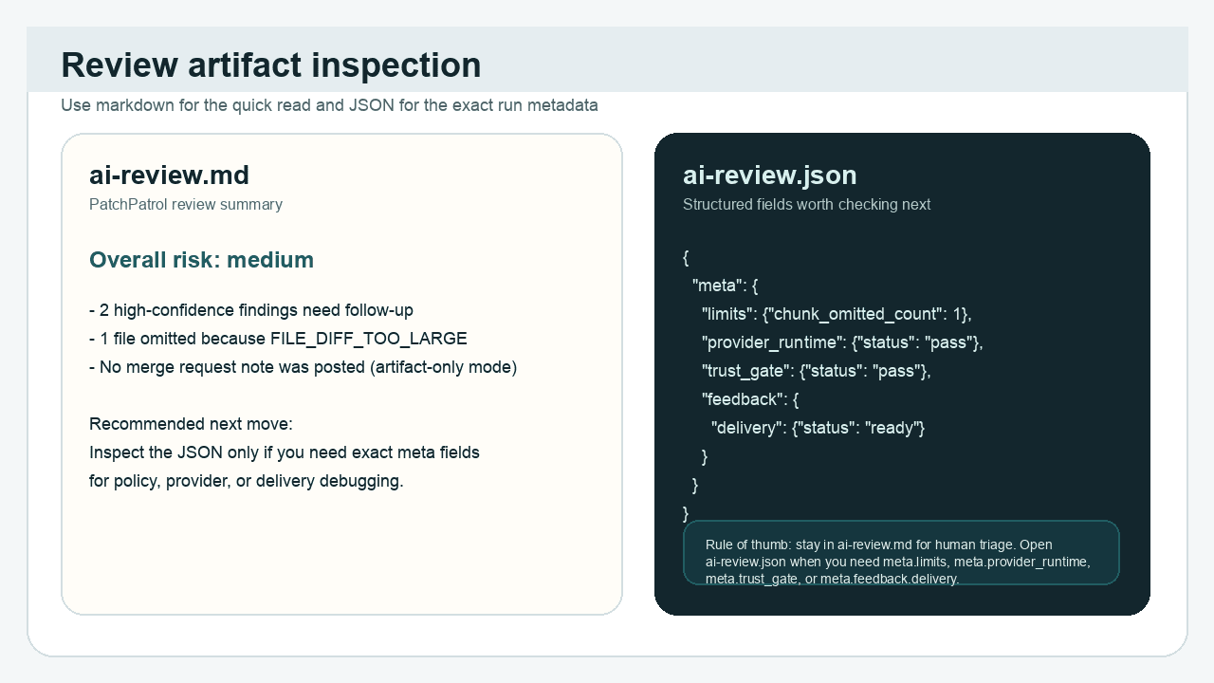Click the chunk_omitted_count JSON field
This screenshot has width=1214, height=683.
836,313
